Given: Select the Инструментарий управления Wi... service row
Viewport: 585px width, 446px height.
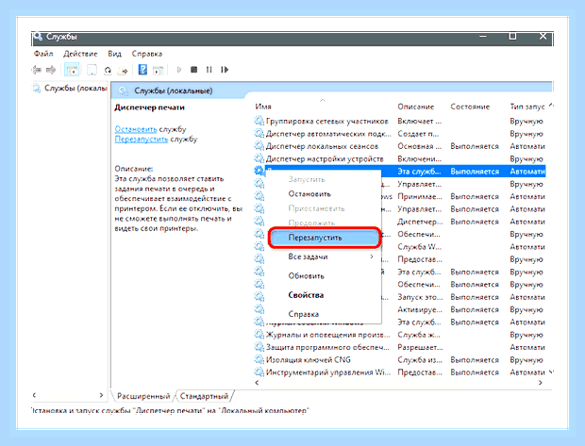Looking at the screenshot, I should click(x=399, y=372).
